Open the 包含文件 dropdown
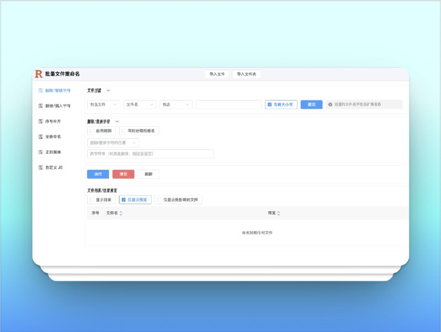The width and height of the screenshot is (441, 332). [104, 104]
